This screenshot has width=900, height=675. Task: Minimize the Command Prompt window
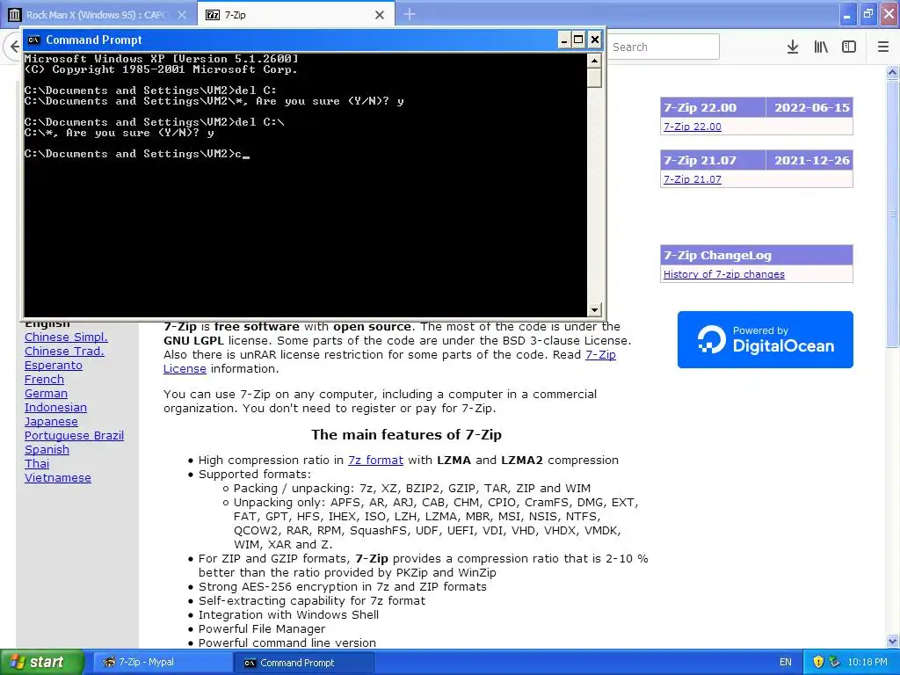tap(563, 40)
